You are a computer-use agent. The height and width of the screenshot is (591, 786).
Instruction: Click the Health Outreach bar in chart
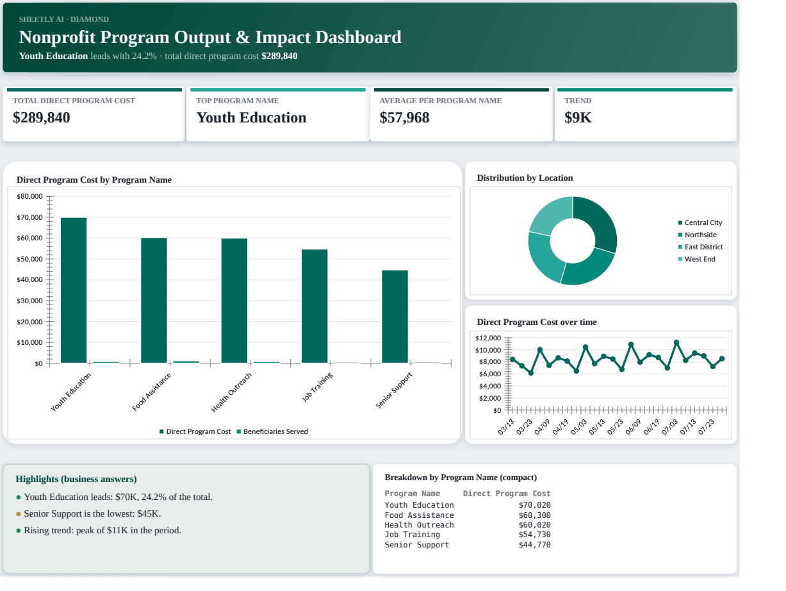pos(234,301)
